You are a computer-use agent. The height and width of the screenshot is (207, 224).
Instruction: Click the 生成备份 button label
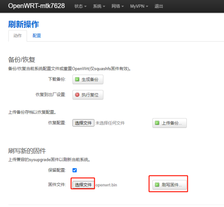(90, 79)
